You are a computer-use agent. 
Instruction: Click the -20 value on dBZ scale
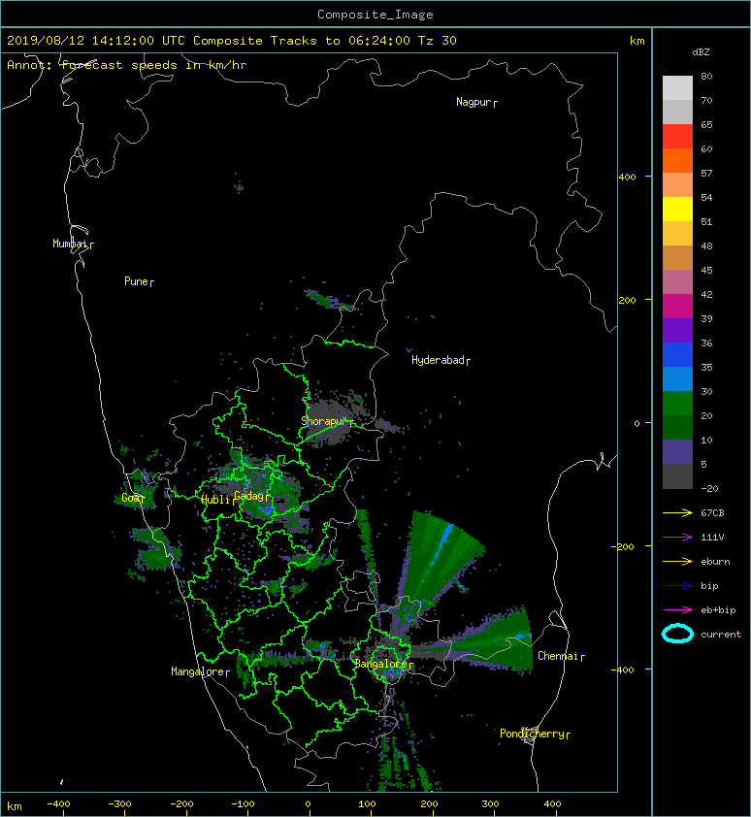[x=709, y=488]
